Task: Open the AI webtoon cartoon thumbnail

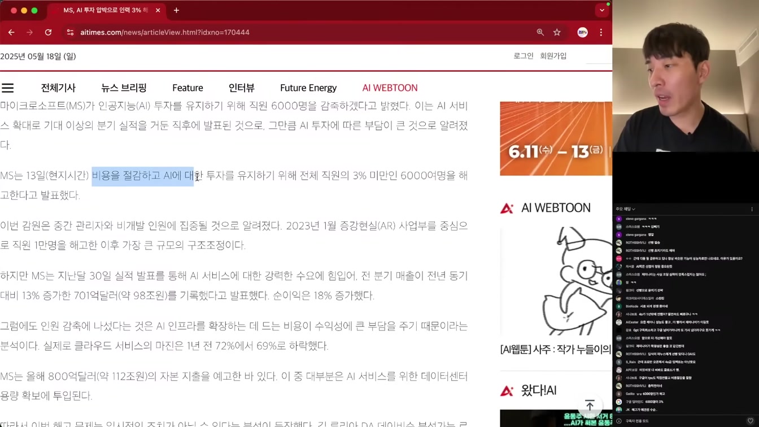Action: (556, 281)
